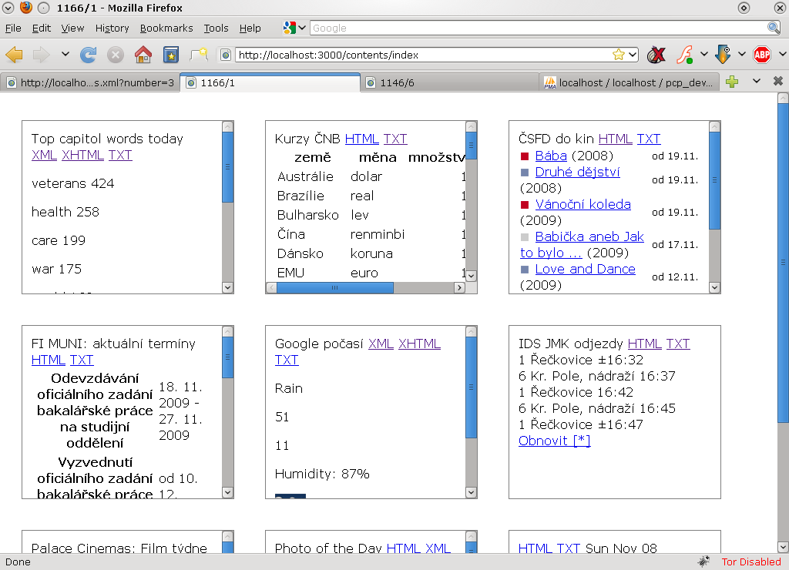Open the address bar history dropdown
789x570 pixels.
pyautogui.click(x=633, y=55)
